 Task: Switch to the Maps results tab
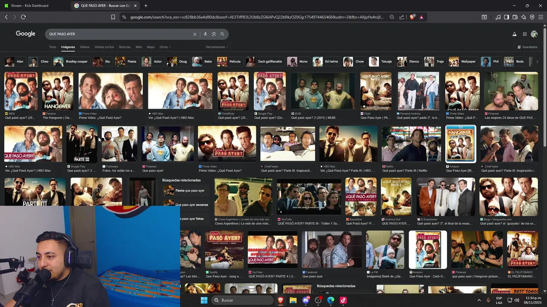(151, 47)
